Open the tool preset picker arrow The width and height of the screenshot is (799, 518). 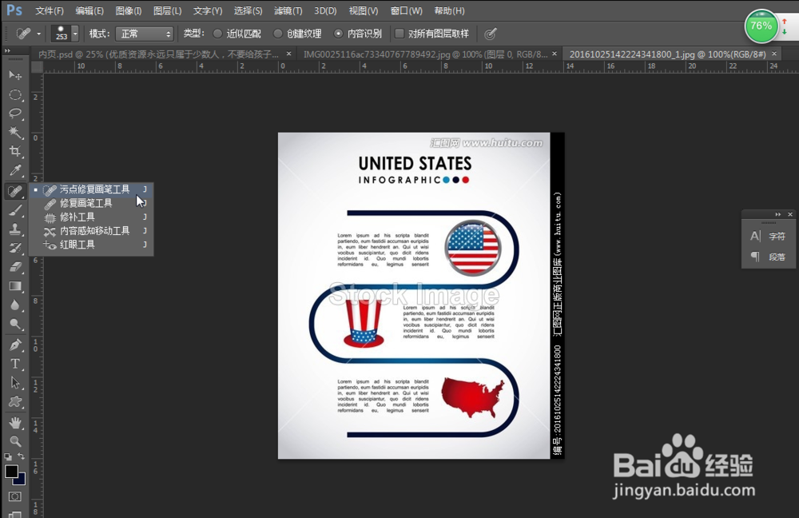click(x=38, y=34)
